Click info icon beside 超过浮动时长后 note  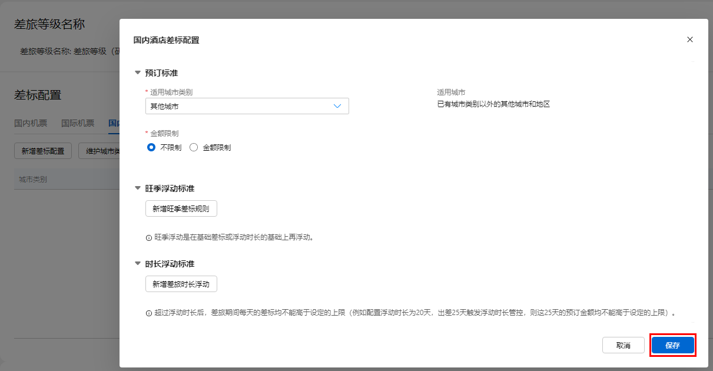point(149,313)
